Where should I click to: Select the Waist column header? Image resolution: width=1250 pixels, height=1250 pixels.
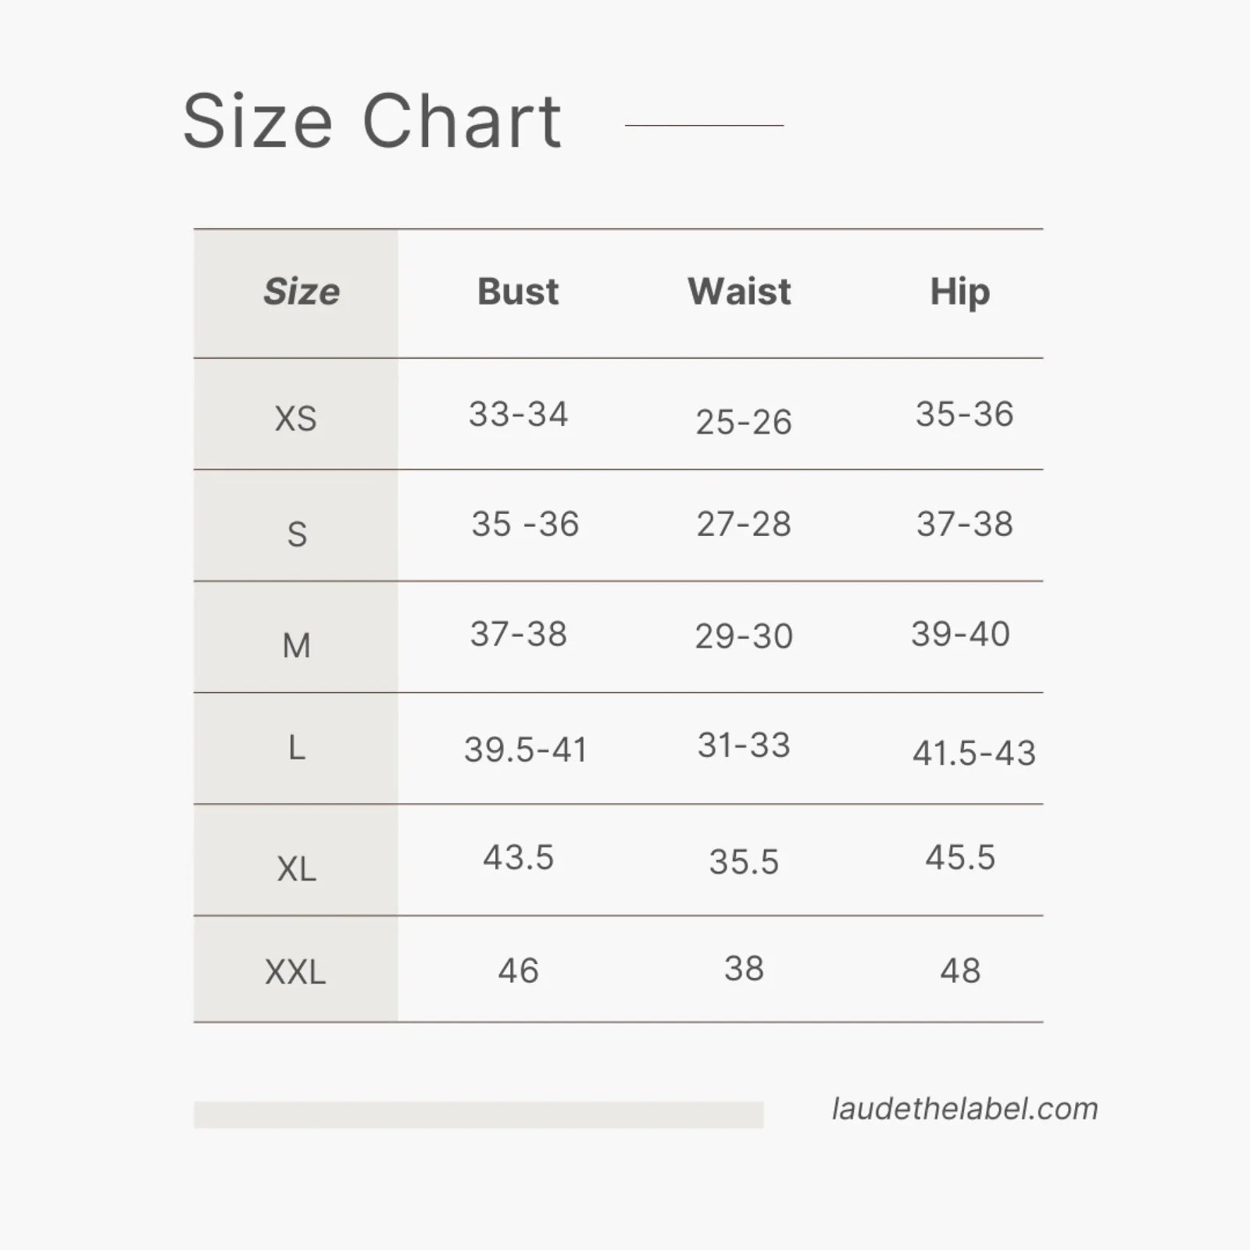point(739,291)
